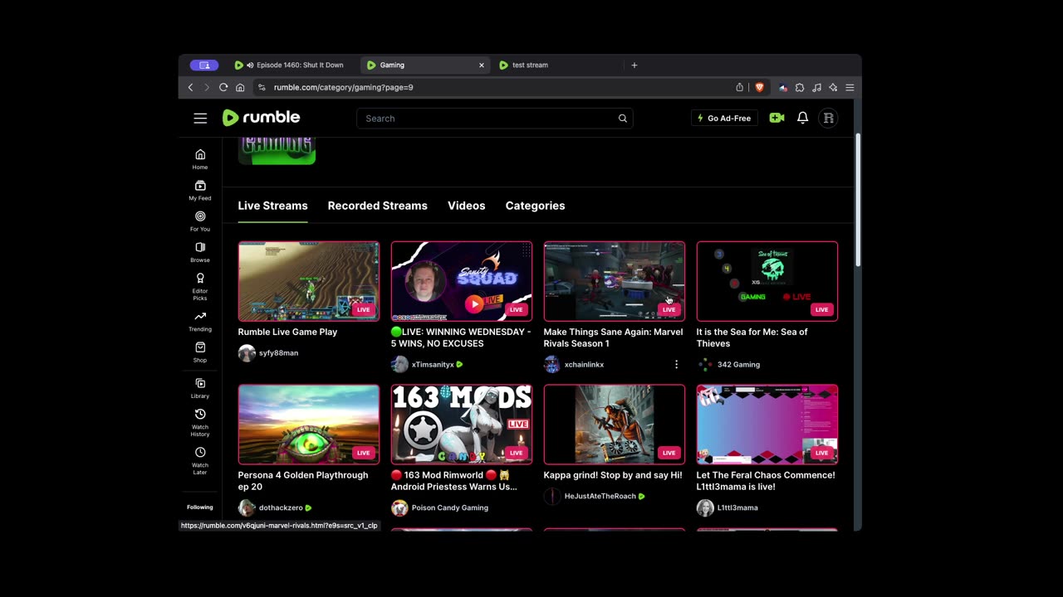This screenshot has width=1063, height=597.
Task: Go to Home in sidebar
Action: tap(200, 159)
